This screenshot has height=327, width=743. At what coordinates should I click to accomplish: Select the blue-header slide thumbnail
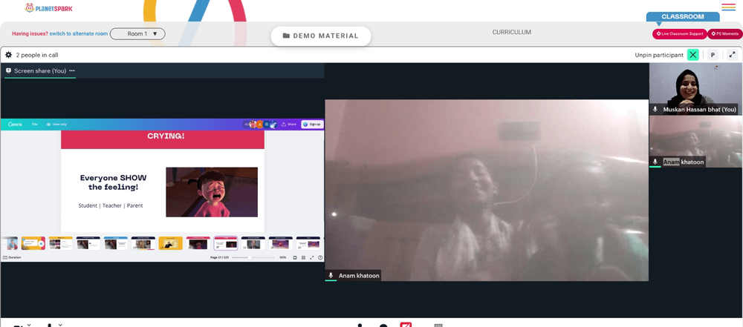tap(116, 243)
